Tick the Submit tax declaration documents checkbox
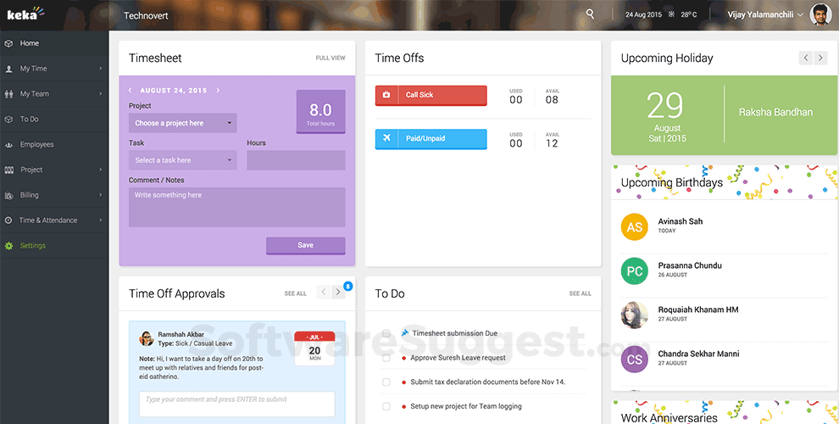The height and width of the screenshot is (424, 839). (x=386, y=382)
